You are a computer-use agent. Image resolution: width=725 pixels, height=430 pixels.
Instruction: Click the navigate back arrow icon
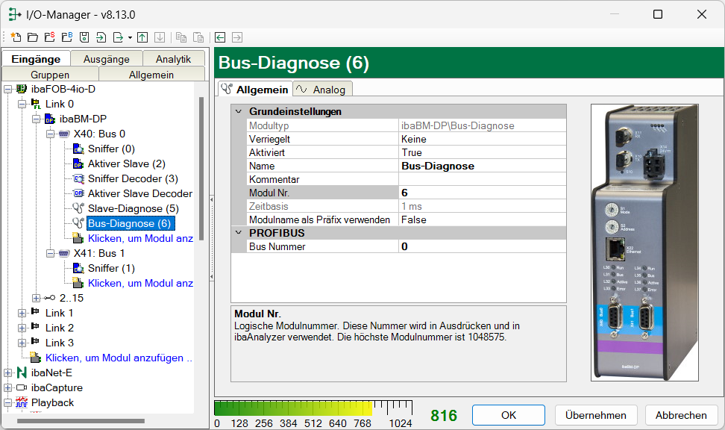220,37
